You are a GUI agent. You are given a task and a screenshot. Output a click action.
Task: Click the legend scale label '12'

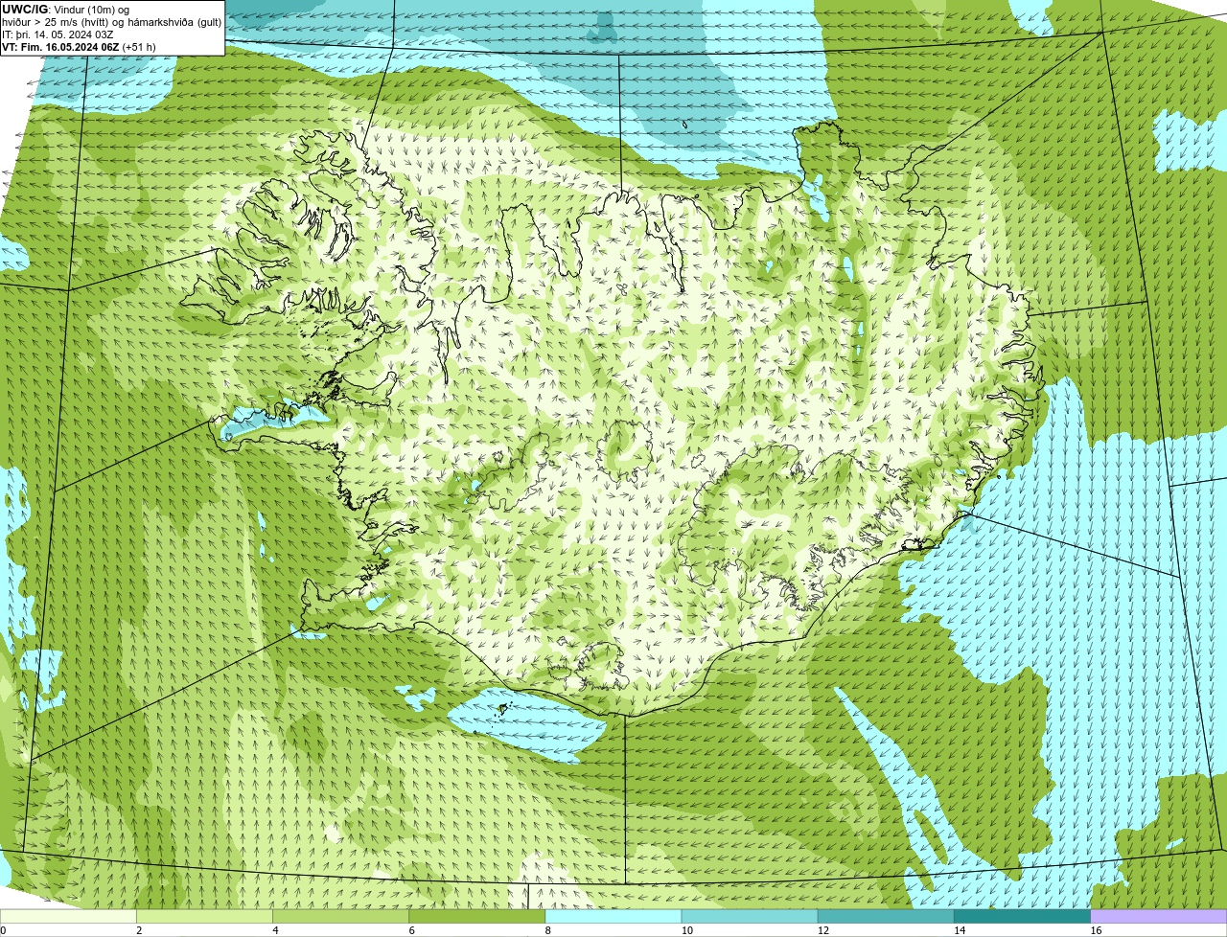[823, 930]
